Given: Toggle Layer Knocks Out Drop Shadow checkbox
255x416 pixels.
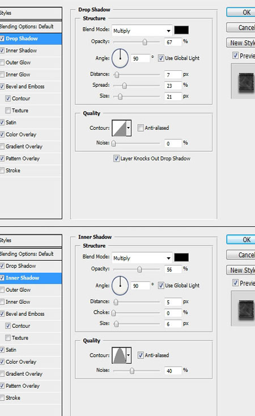Looking at the screenshot, I should [x=116, y=158].
